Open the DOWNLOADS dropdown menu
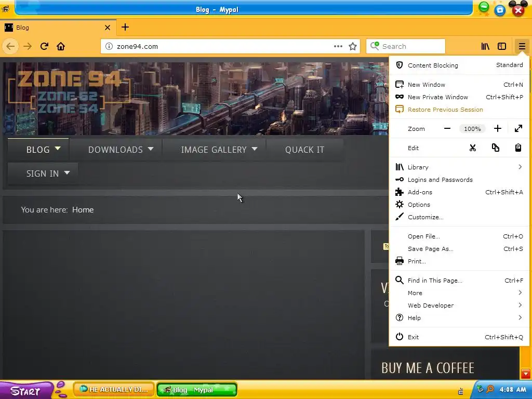 coord(116,149)
